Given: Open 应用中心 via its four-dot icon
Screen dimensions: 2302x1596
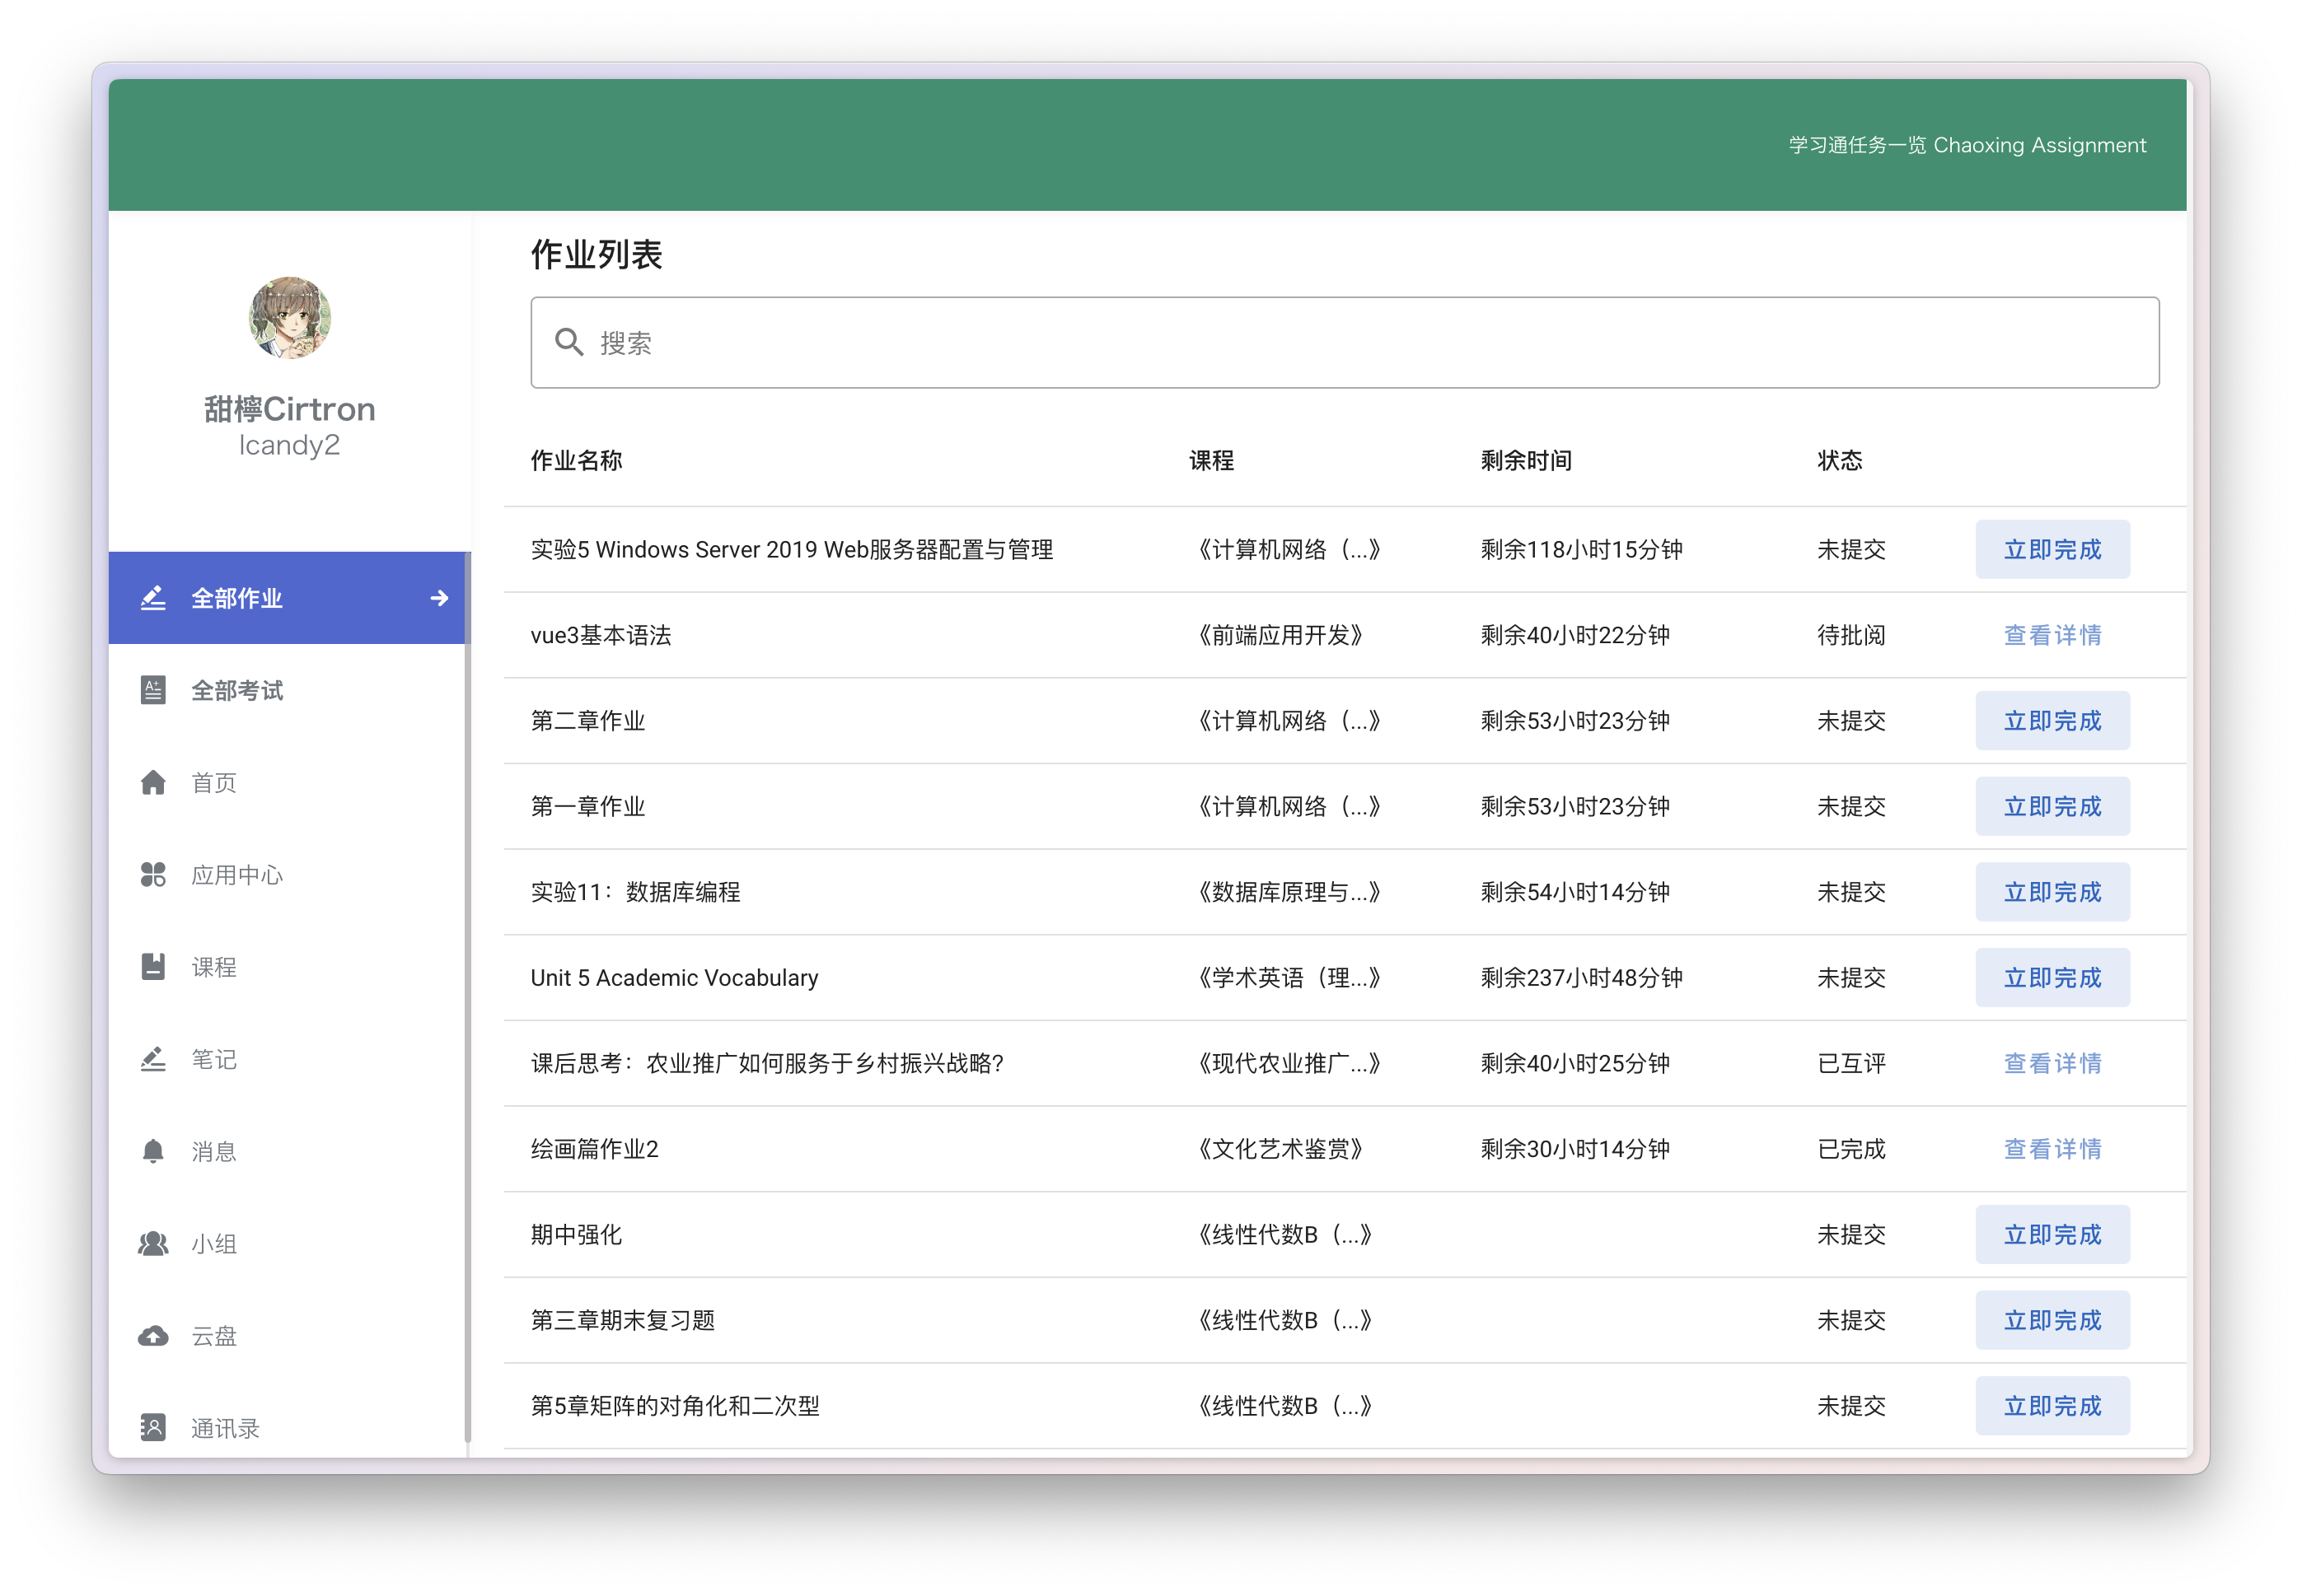Looking at the screenshot, I should [x=153, y=875].
